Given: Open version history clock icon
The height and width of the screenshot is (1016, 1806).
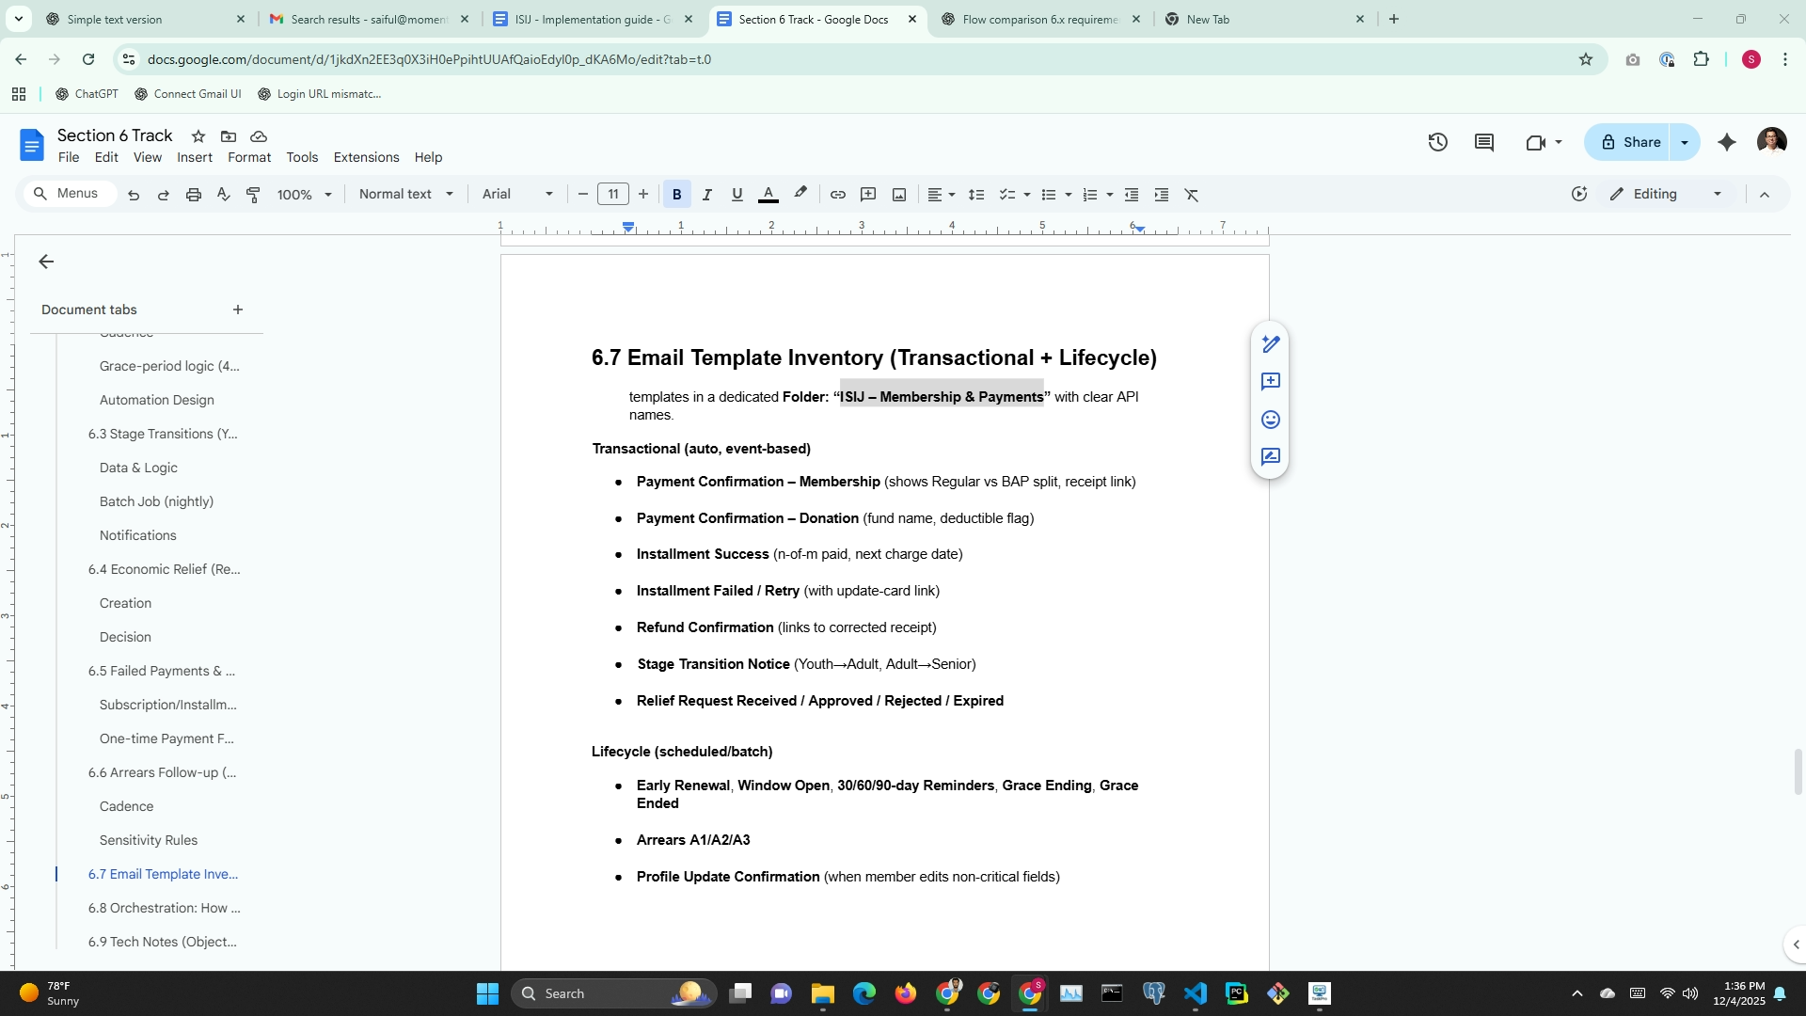Looking at the screenshot, I should 1437,142.
